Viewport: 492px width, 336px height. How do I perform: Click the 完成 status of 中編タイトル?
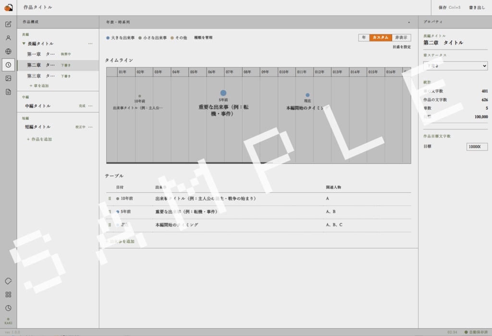pos(82,106)
